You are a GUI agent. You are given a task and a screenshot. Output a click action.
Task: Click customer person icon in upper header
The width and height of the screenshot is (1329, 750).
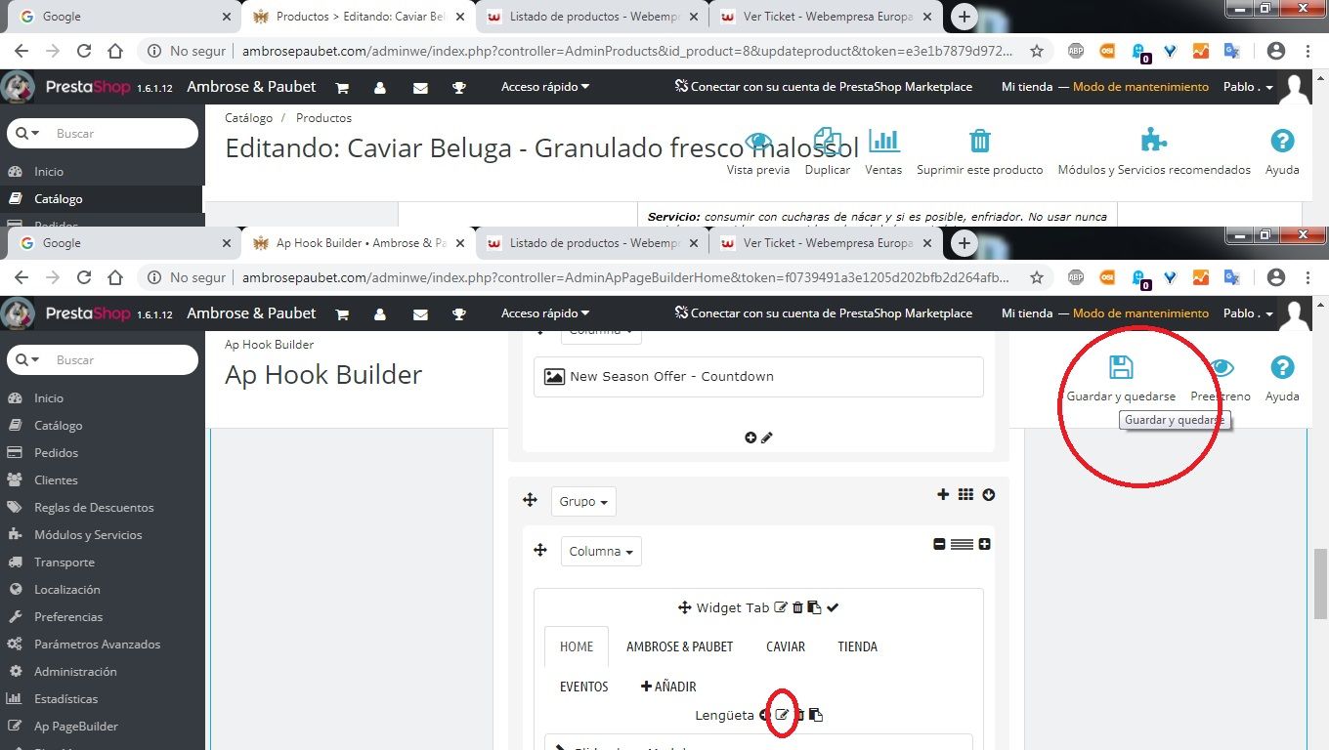click(380, 87)
